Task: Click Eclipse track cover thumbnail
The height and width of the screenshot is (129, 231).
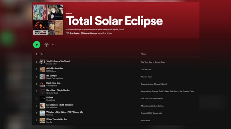Action: click(42, 99)
